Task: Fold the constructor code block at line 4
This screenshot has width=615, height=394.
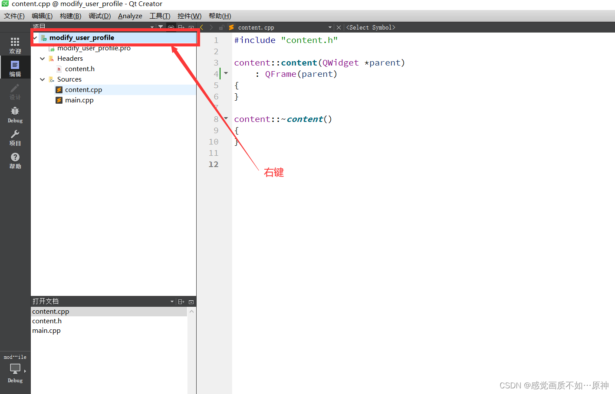Action: coord(226,73)
